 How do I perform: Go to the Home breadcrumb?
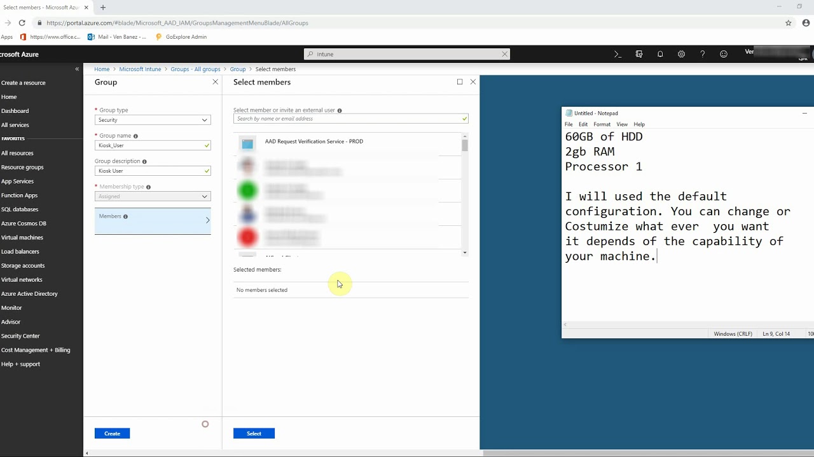[102, 69]
